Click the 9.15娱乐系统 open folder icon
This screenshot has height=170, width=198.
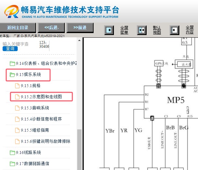click(x=12, y=75)
